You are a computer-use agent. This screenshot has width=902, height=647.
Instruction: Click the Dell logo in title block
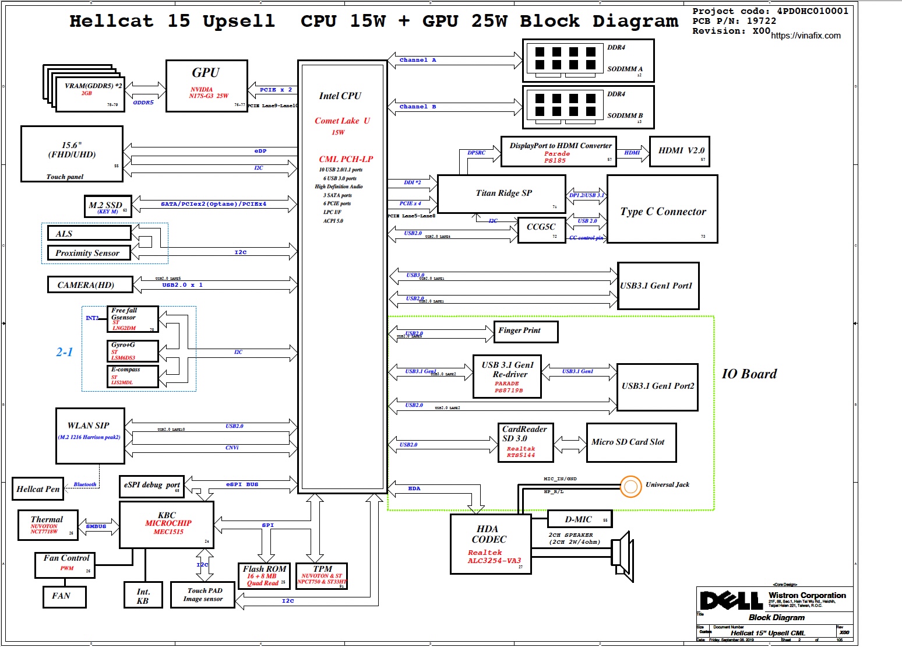(732, 600)
